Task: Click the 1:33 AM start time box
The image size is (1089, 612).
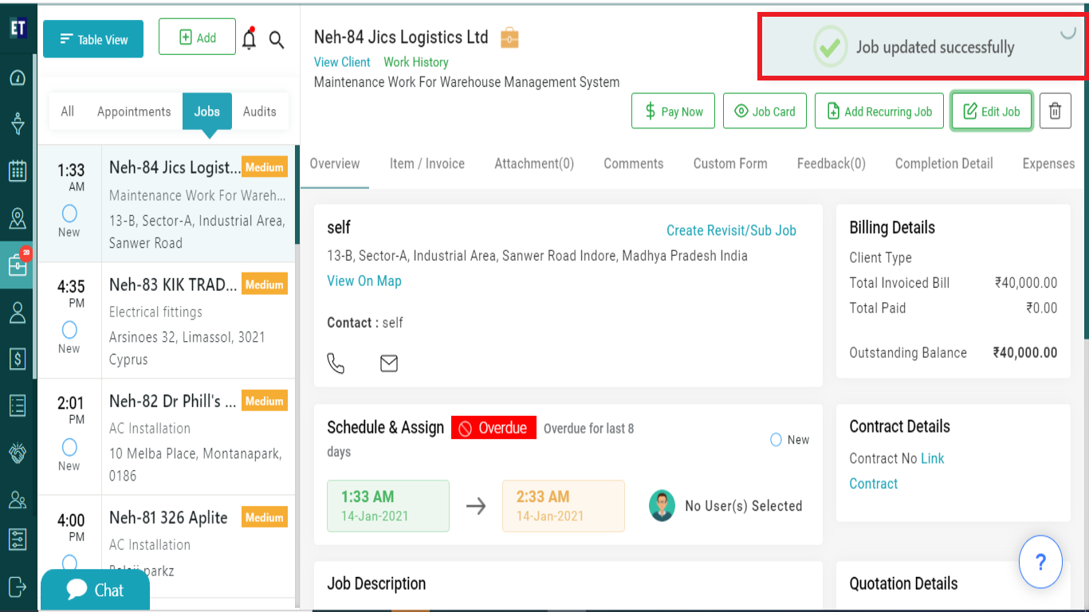Action: click(388, 506)
